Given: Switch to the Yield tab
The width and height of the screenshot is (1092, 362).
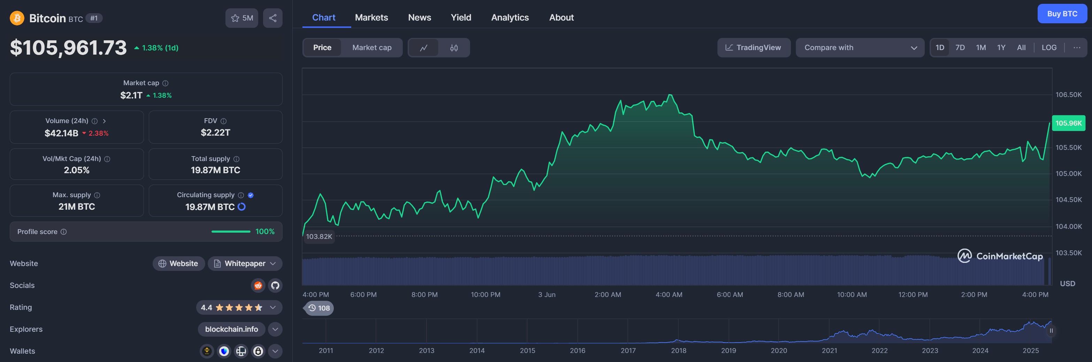Looking at the screenshot, I should [x=461, y=17].
